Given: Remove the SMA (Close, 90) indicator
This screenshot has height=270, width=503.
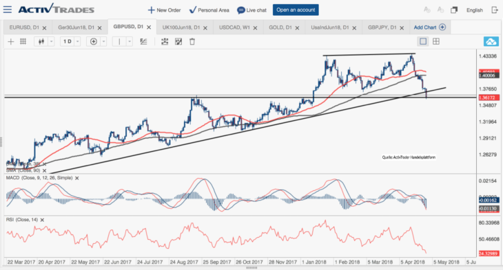Looking at the screenshot, I should coord(45,171).
